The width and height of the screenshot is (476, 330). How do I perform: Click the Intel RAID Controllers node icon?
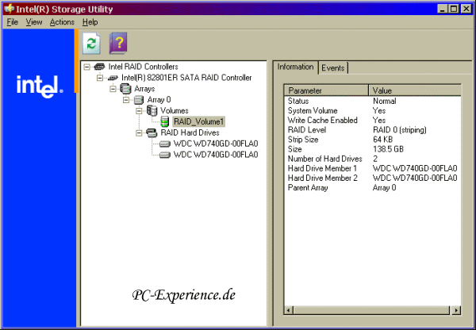[x=100, y=67]
